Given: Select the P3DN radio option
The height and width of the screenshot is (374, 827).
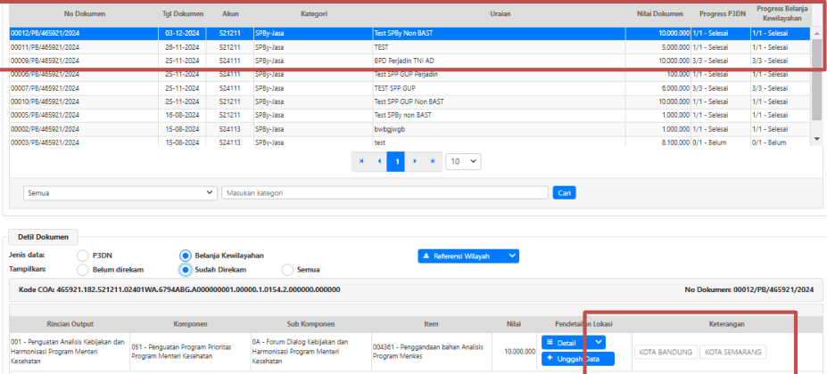Looking at the screenshot, I should 83,256.
